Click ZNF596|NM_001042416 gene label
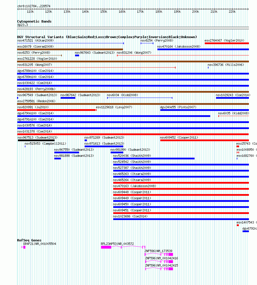Screen dimensions: 257x285 (161, 258)
